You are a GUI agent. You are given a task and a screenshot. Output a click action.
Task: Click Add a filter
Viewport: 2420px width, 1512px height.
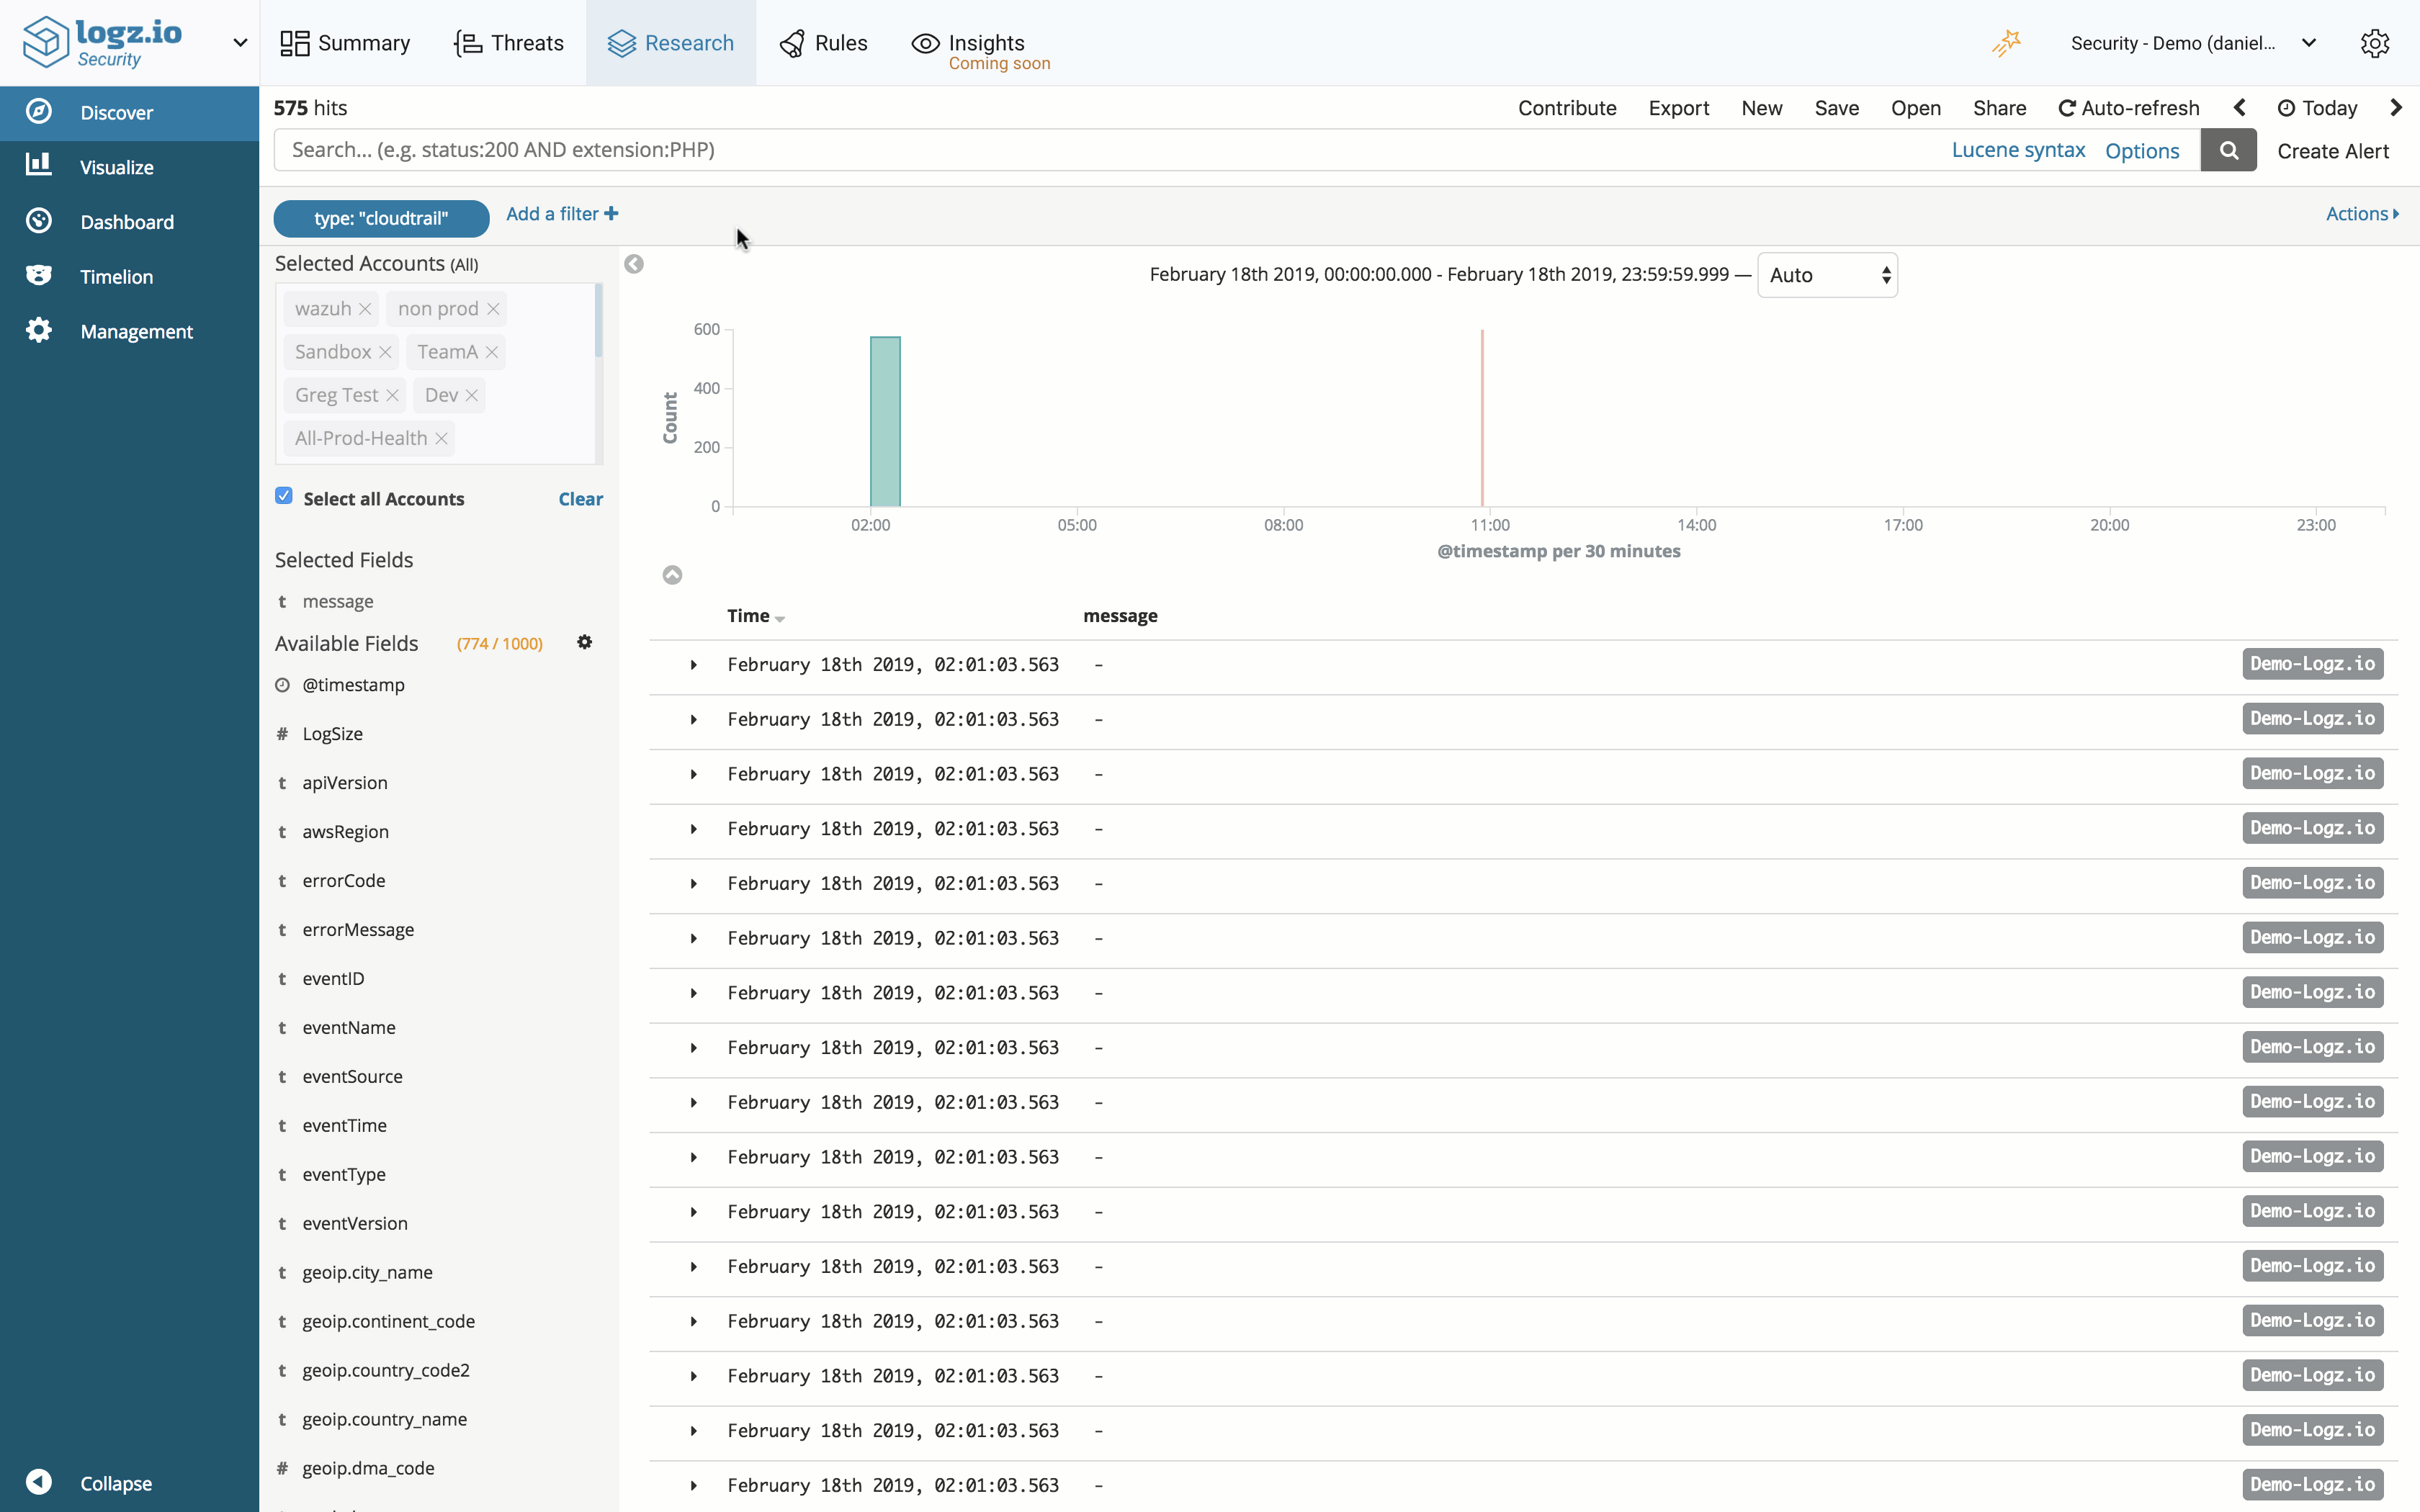click(562, 214)
